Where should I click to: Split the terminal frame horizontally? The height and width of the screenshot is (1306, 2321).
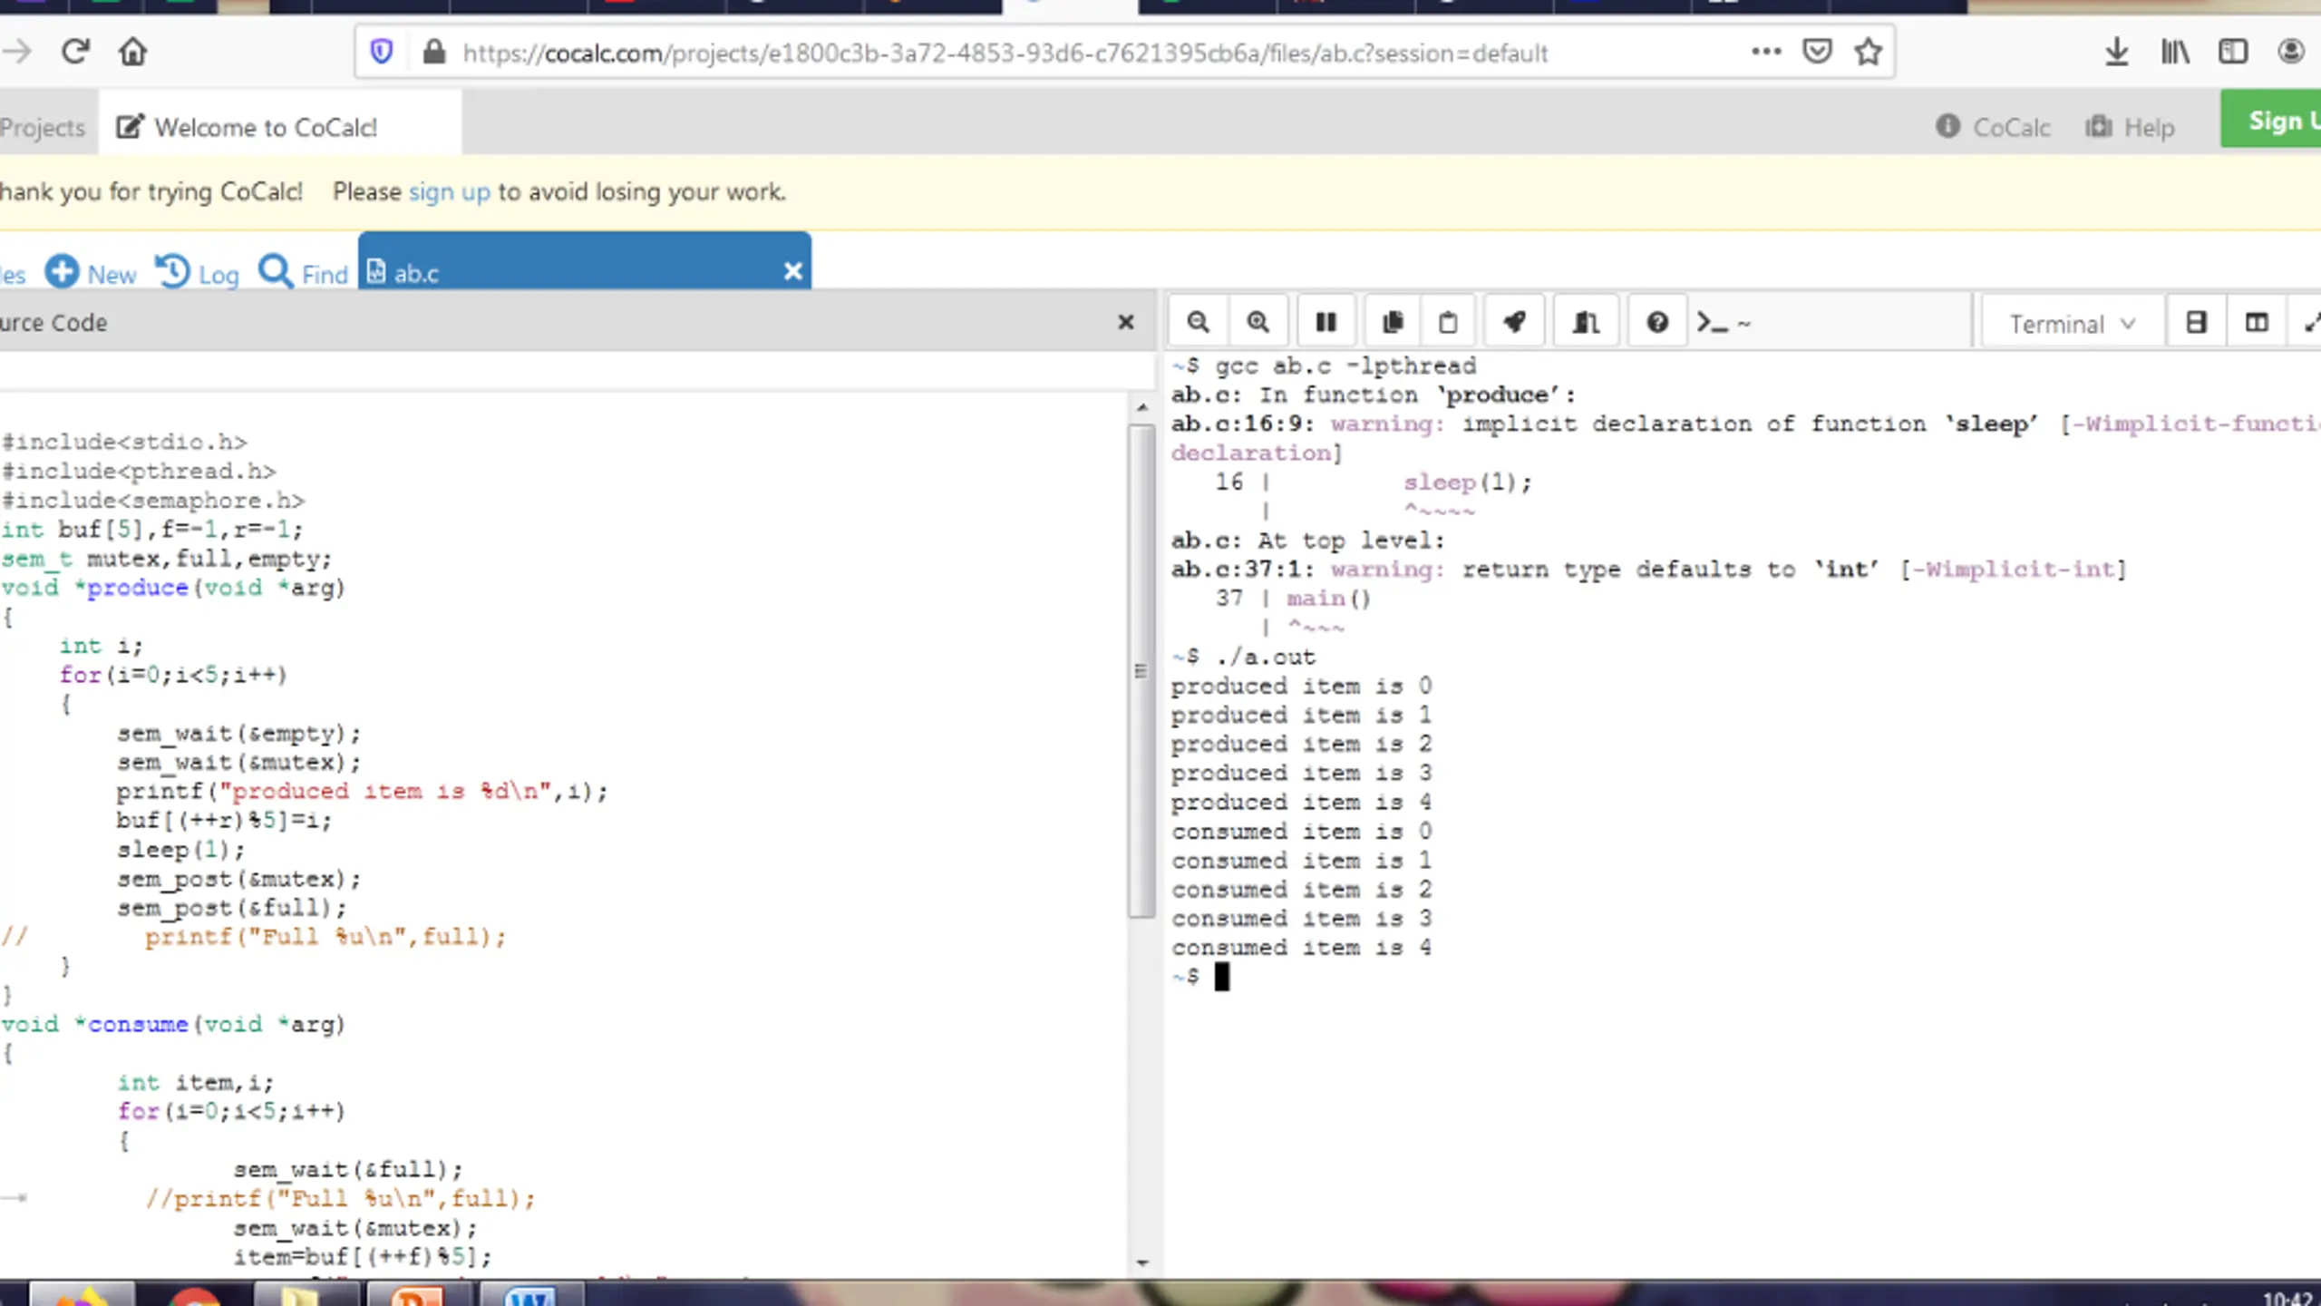click(2196, 322)
